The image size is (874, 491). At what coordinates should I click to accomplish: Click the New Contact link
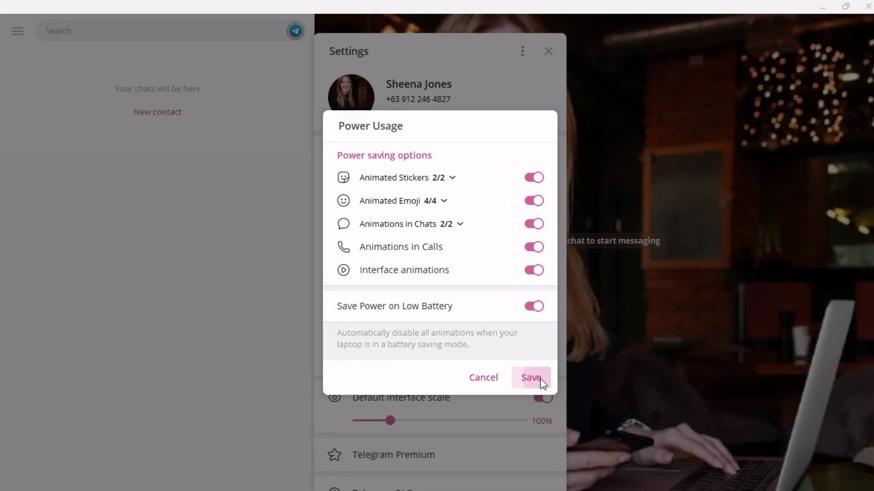coord(157,111)
